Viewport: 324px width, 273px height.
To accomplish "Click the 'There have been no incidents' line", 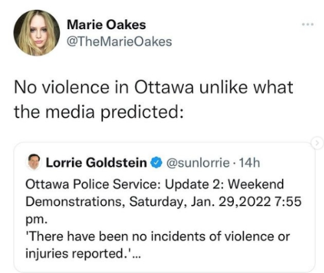I will (157, 236).
